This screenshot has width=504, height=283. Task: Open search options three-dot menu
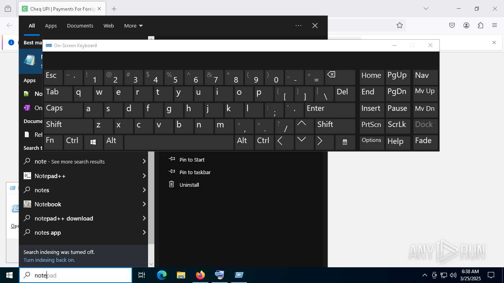(298, 26)
